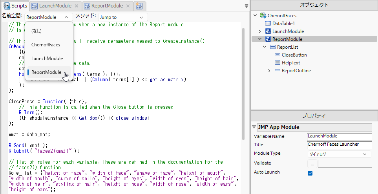Click the HelpText object icon
The width and height of the screenshot is (378, 194).
278,63
